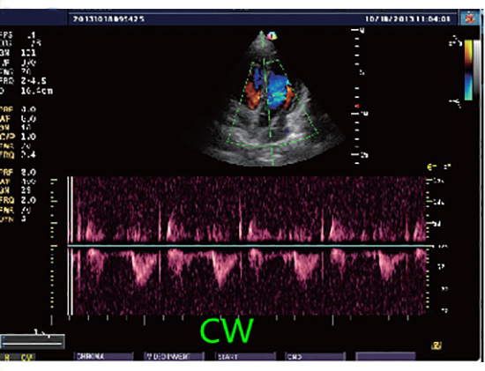485x371 pixels.
Task: Click the blue color flow region in sector
Action: click(278, 91)
